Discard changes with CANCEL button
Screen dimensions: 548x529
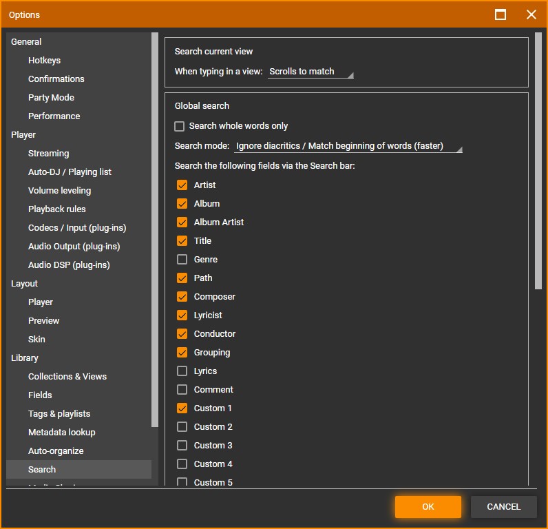point(503,507)
